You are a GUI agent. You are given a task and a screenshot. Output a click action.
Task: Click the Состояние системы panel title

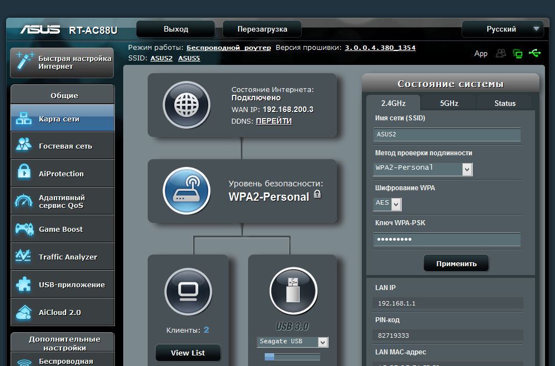pos(450,84)
